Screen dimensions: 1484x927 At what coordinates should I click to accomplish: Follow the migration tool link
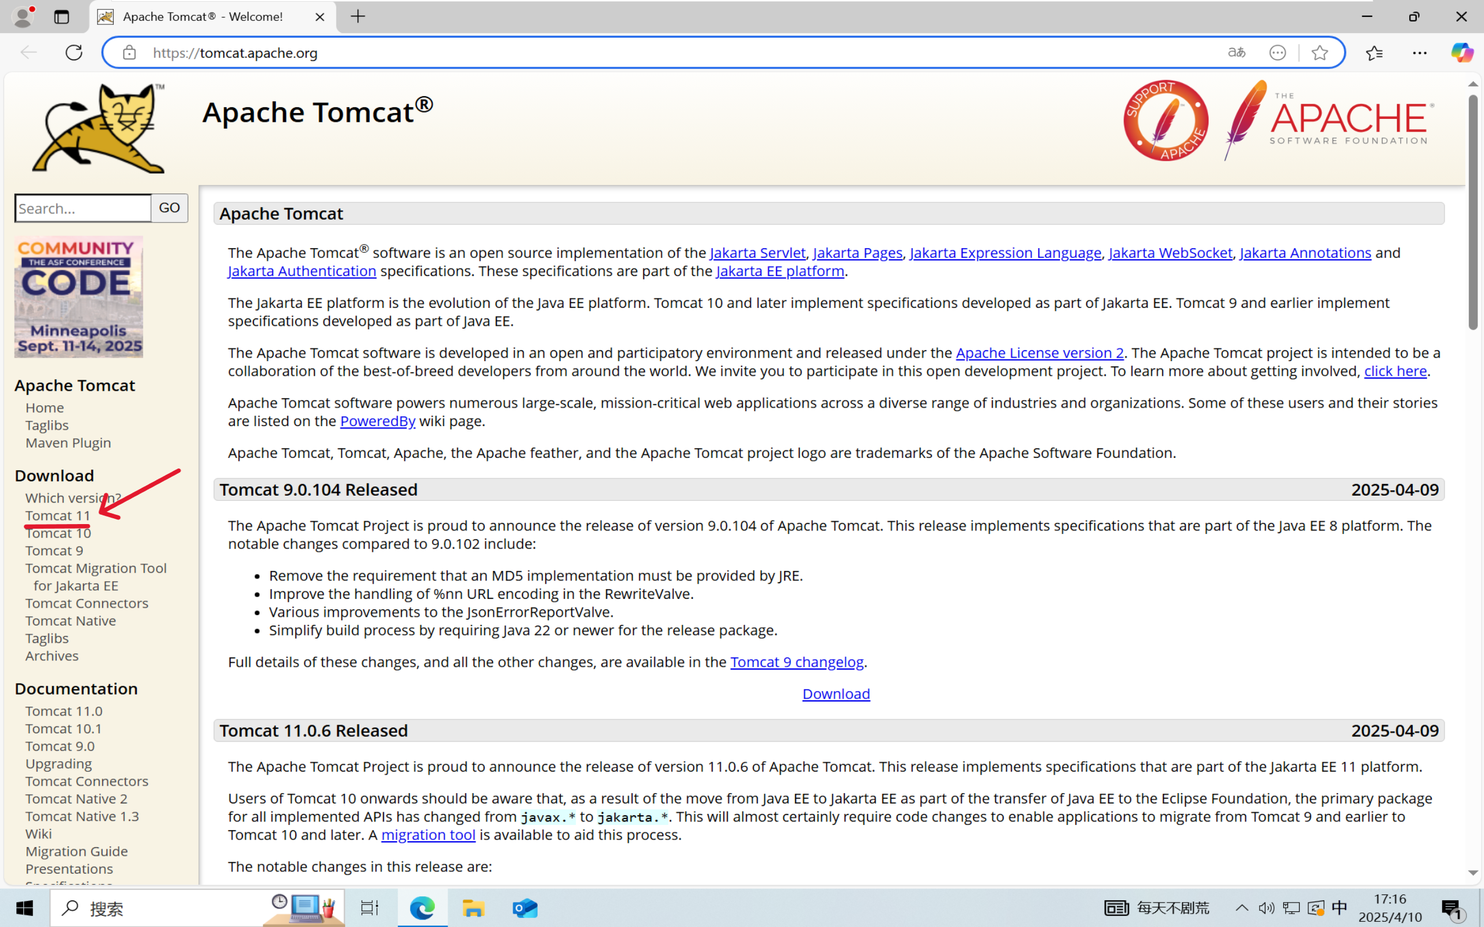point(428,835)
